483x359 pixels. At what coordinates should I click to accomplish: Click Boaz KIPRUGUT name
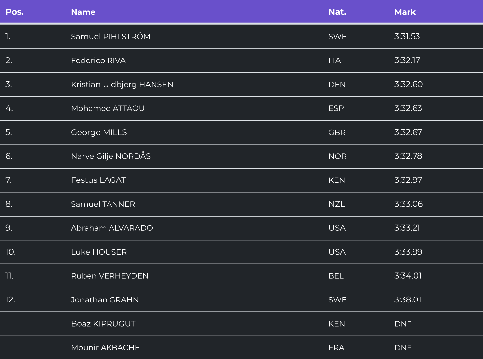pyautogui.click(x=103, y=324)
